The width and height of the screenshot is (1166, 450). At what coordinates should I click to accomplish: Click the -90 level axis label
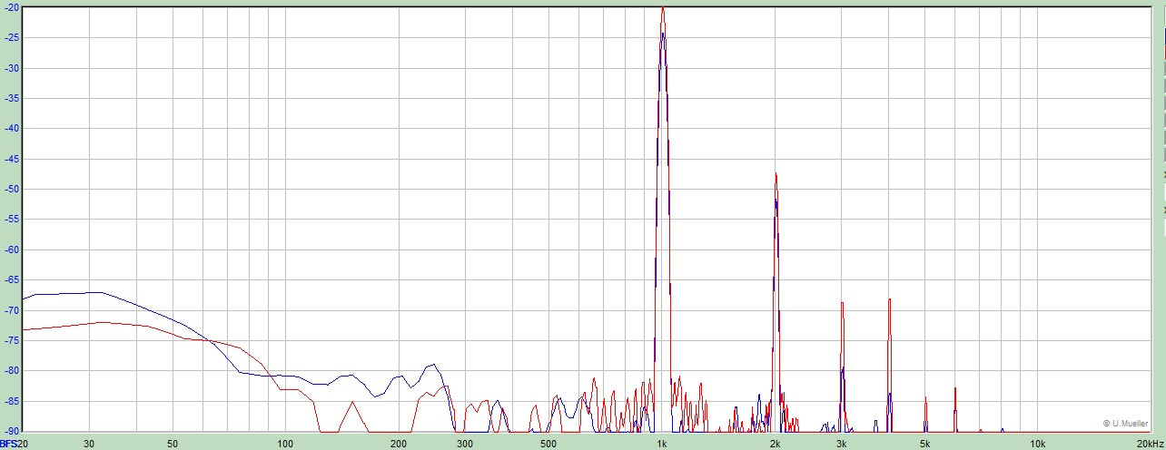pos(13,431)
